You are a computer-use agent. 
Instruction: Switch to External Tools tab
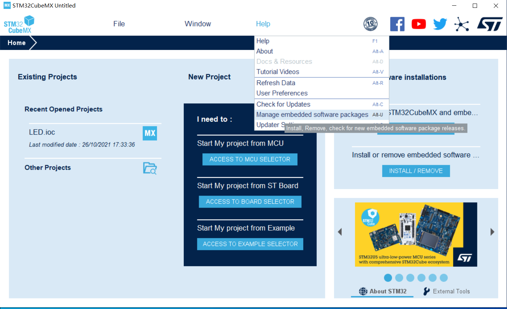[446, 291]
